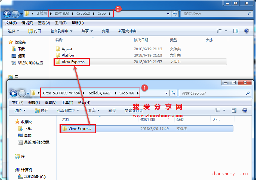Expand 包含到库中 dropdown in Creo 5.0 window
256x180 pixels.
click(68, 111)
